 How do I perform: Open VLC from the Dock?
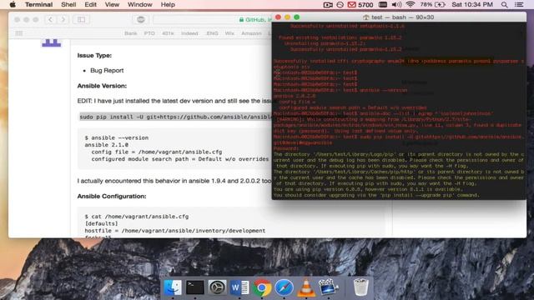click(306, 287)
